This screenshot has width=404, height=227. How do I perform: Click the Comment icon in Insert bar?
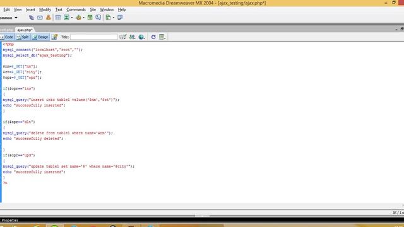98,18
